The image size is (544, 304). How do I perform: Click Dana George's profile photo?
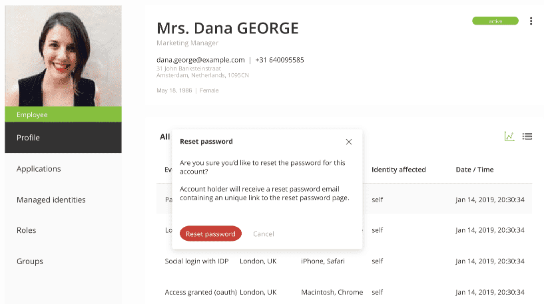point(63,56)
